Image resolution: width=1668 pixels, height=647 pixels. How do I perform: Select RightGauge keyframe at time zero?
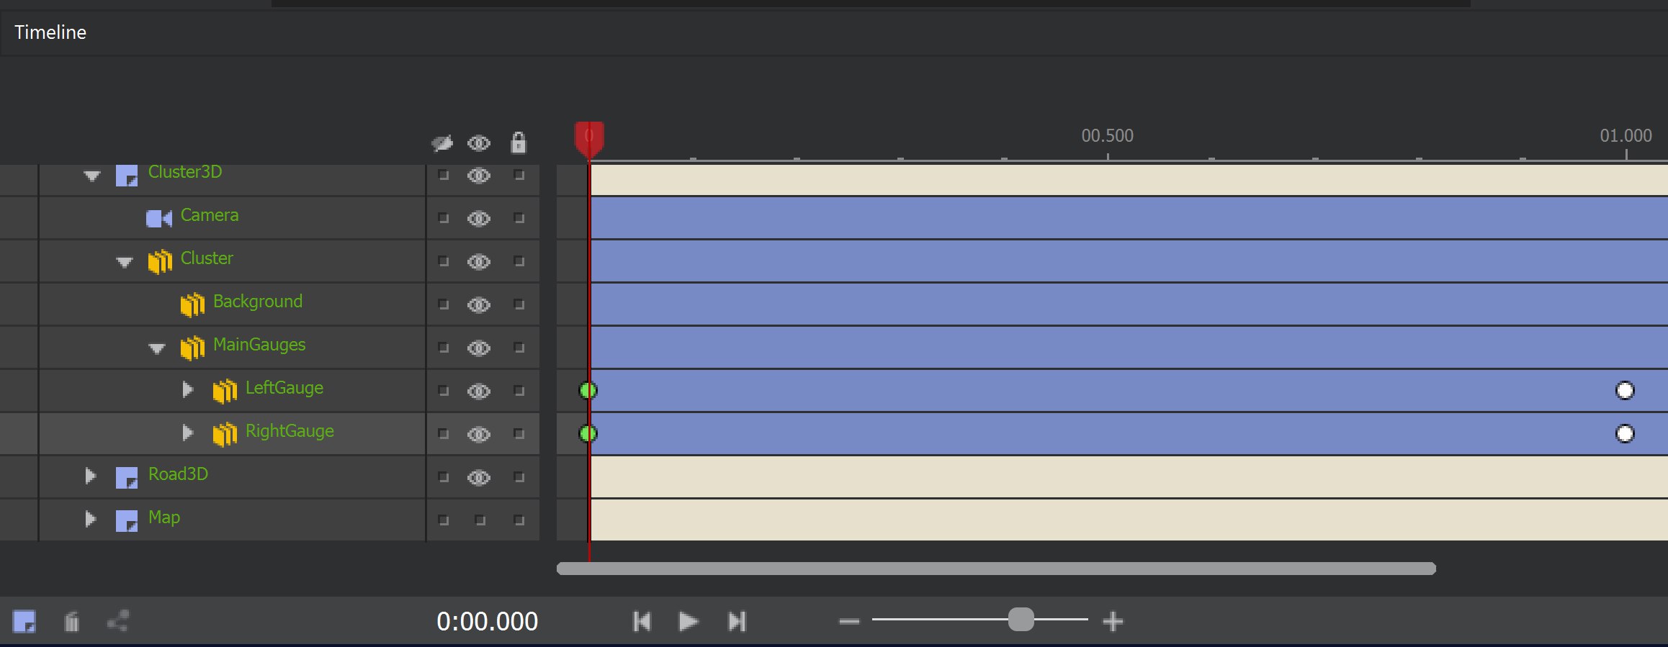[x=588, y=433]
